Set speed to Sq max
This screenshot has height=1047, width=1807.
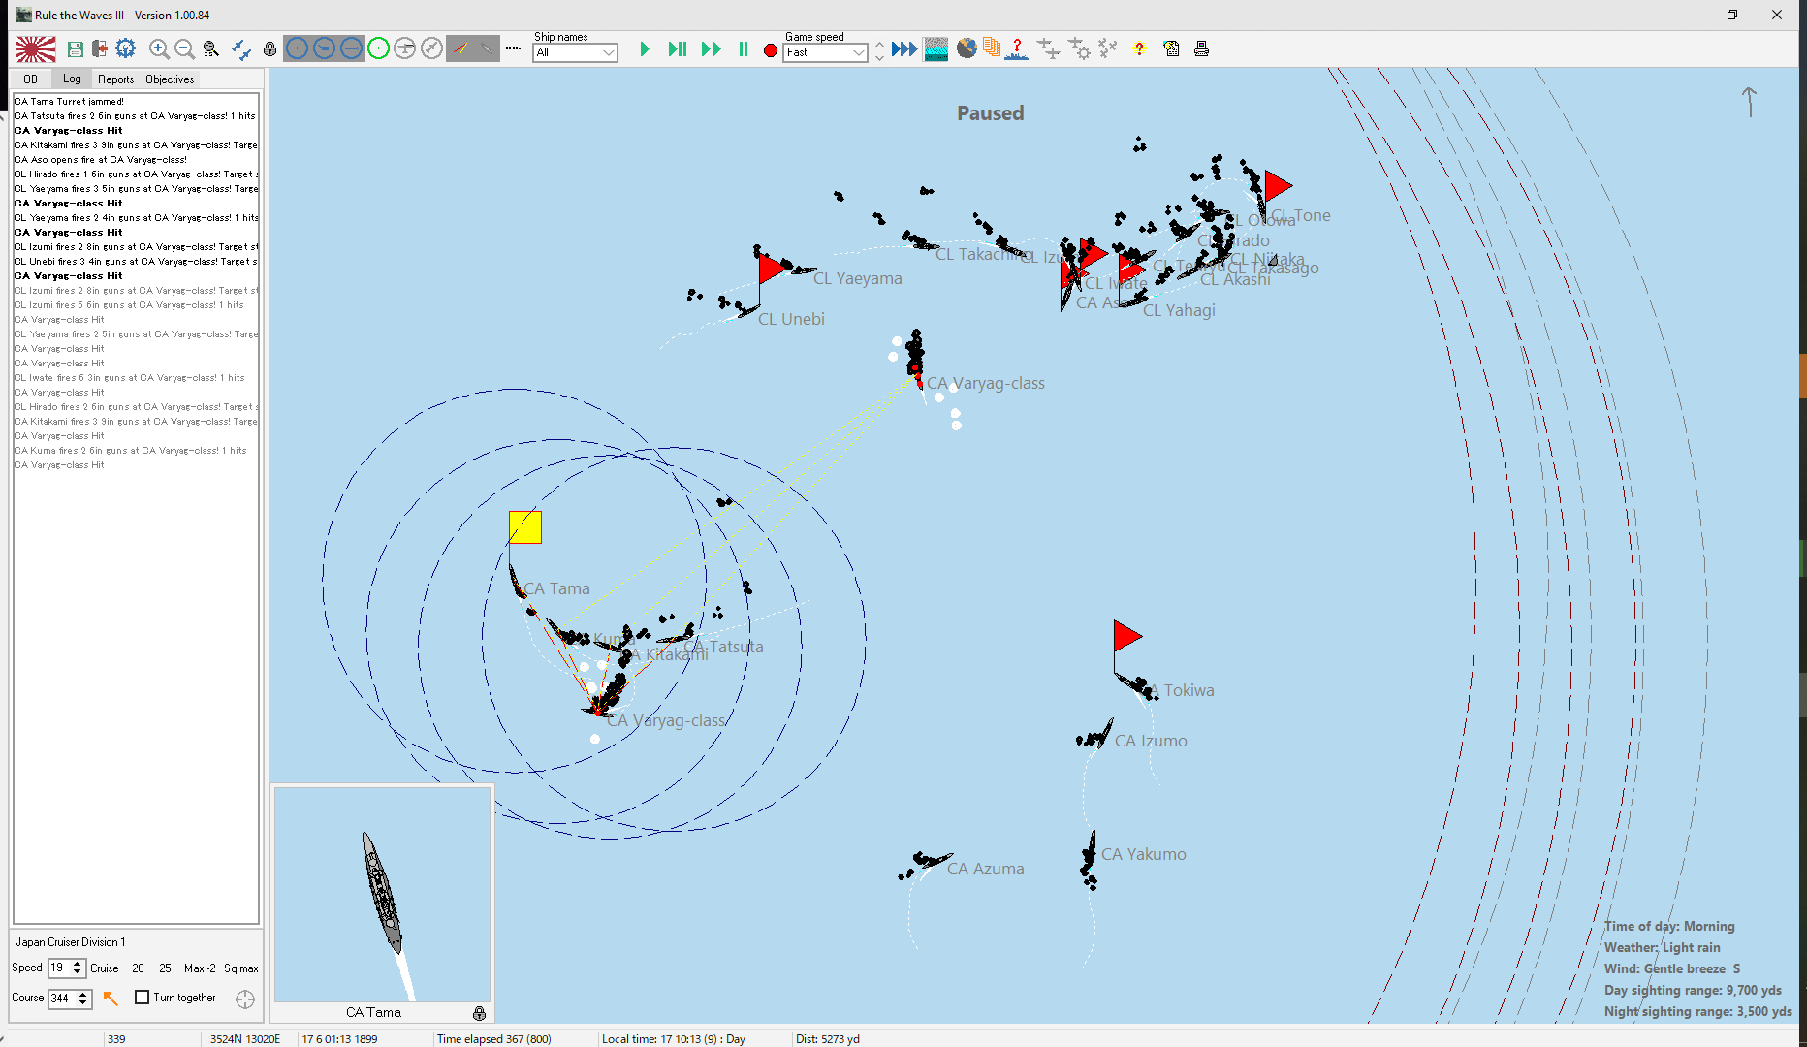pyautogui.click(x=241, y=968)
